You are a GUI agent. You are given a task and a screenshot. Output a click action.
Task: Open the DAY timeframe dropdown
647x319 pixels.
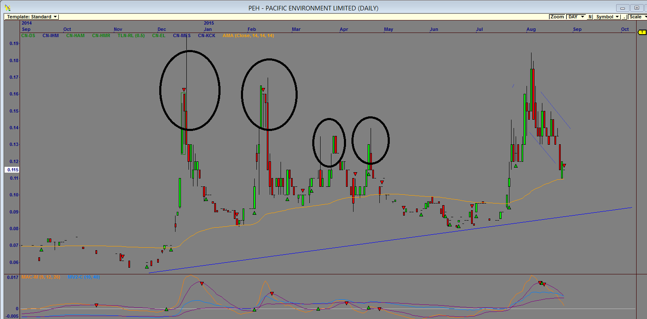[576, 17]
